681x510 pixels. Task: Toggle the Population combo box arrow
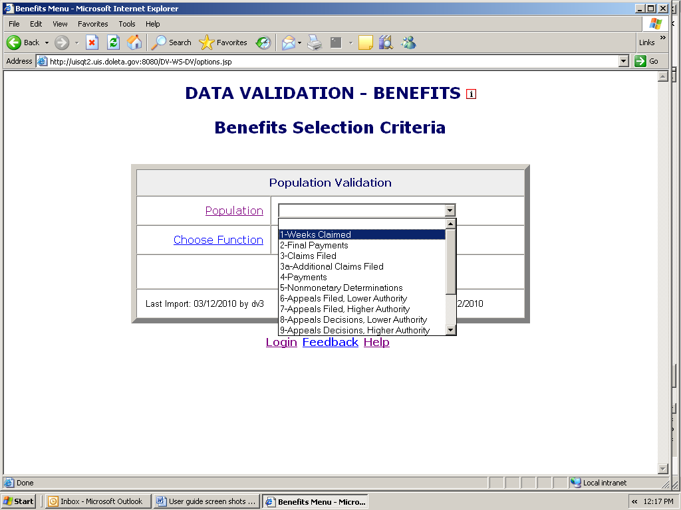click(450, 211)
